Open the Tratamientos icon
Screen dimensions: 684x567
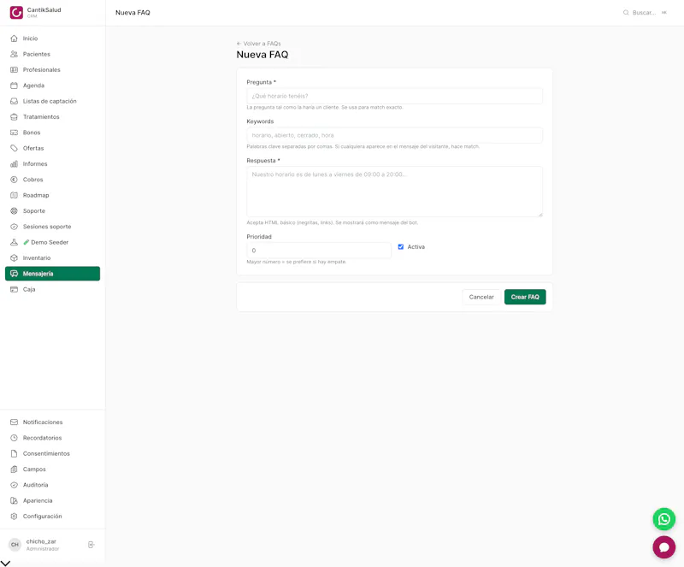(x=14, y=117)
